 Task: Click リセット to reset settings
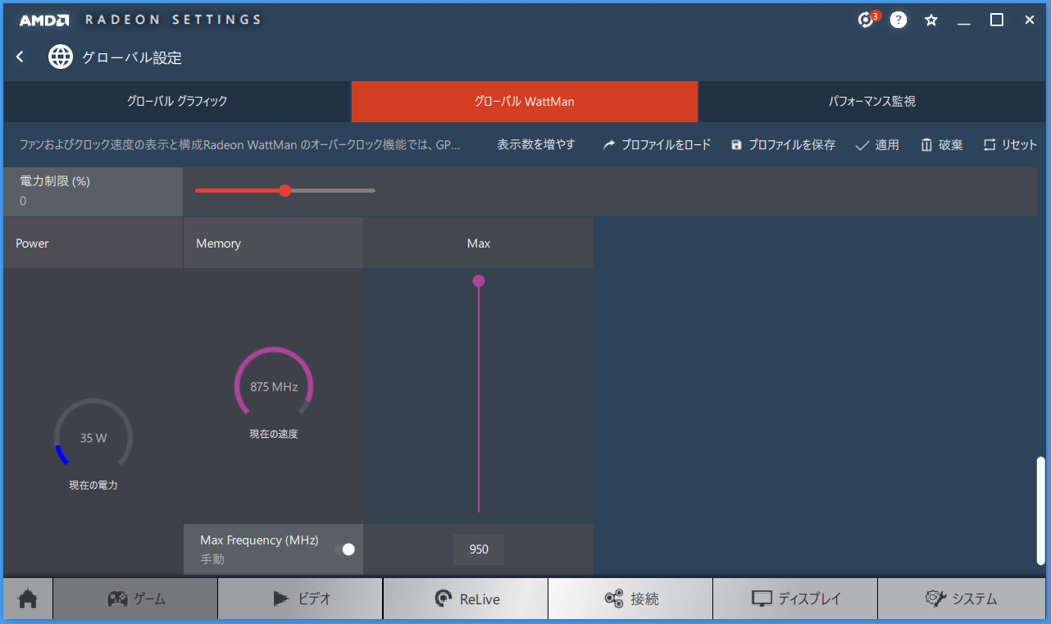click(1010, 144)
